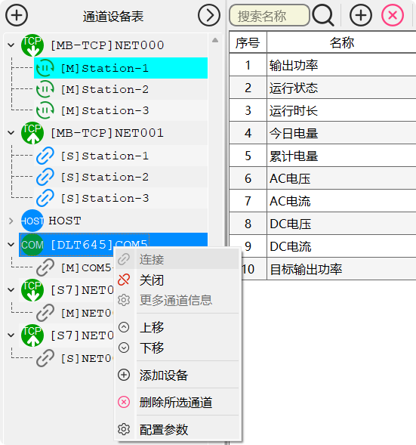
Task: Click the 目标输出功率 table cell
Action: (x=341, y=269)
